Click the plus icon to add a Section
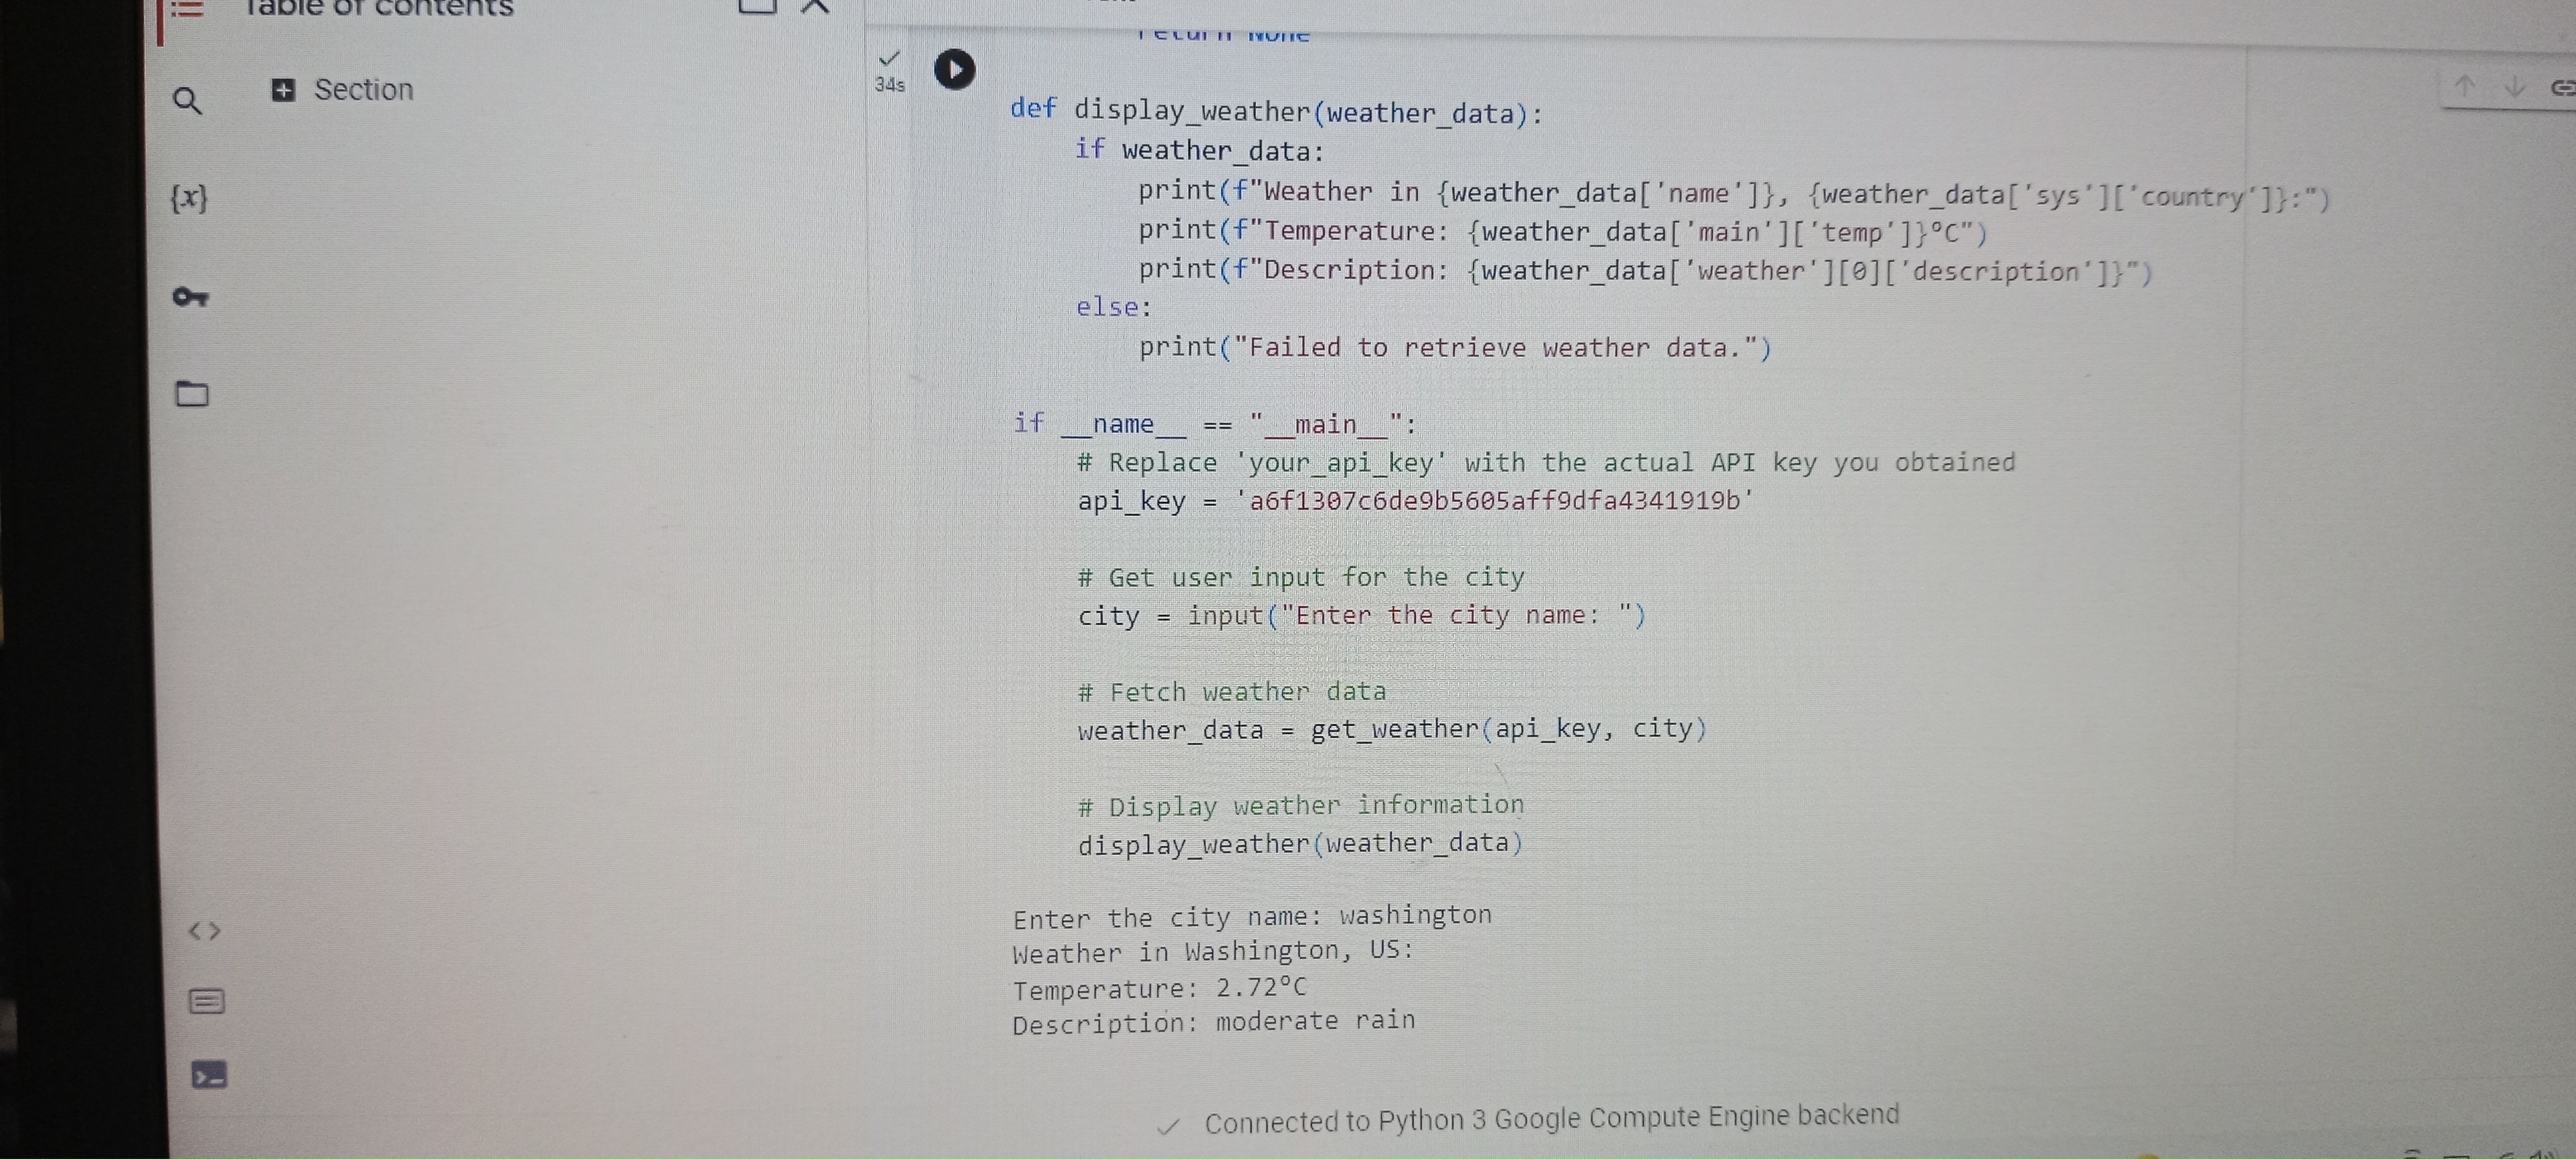This screenshot has width=2576, height=1159. tap(283, 90)
